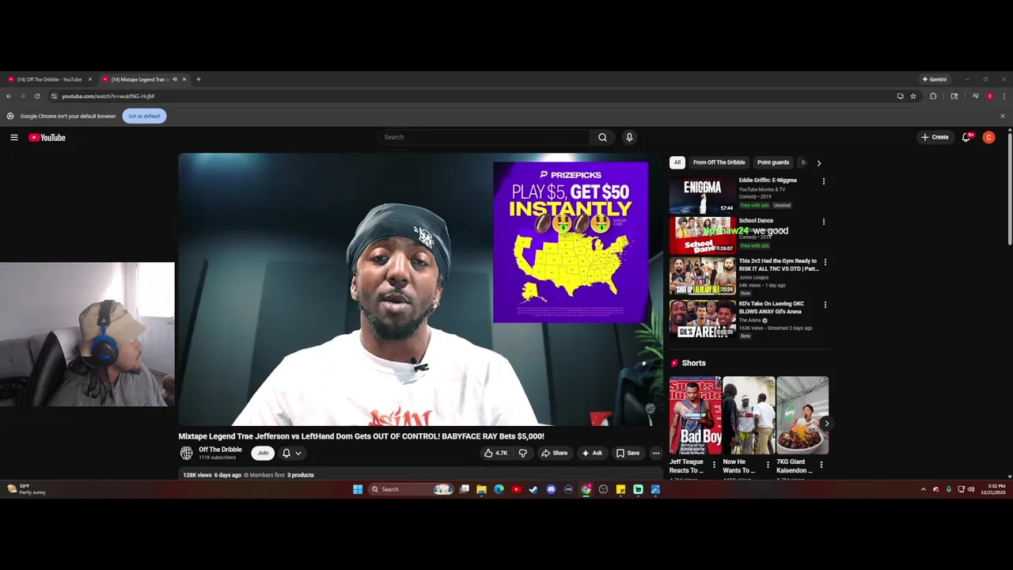1013x570 pixels.
Task: Open the Eddie Griffin video thumbnail
Action: pyautogui.click(x=703, y=195)
